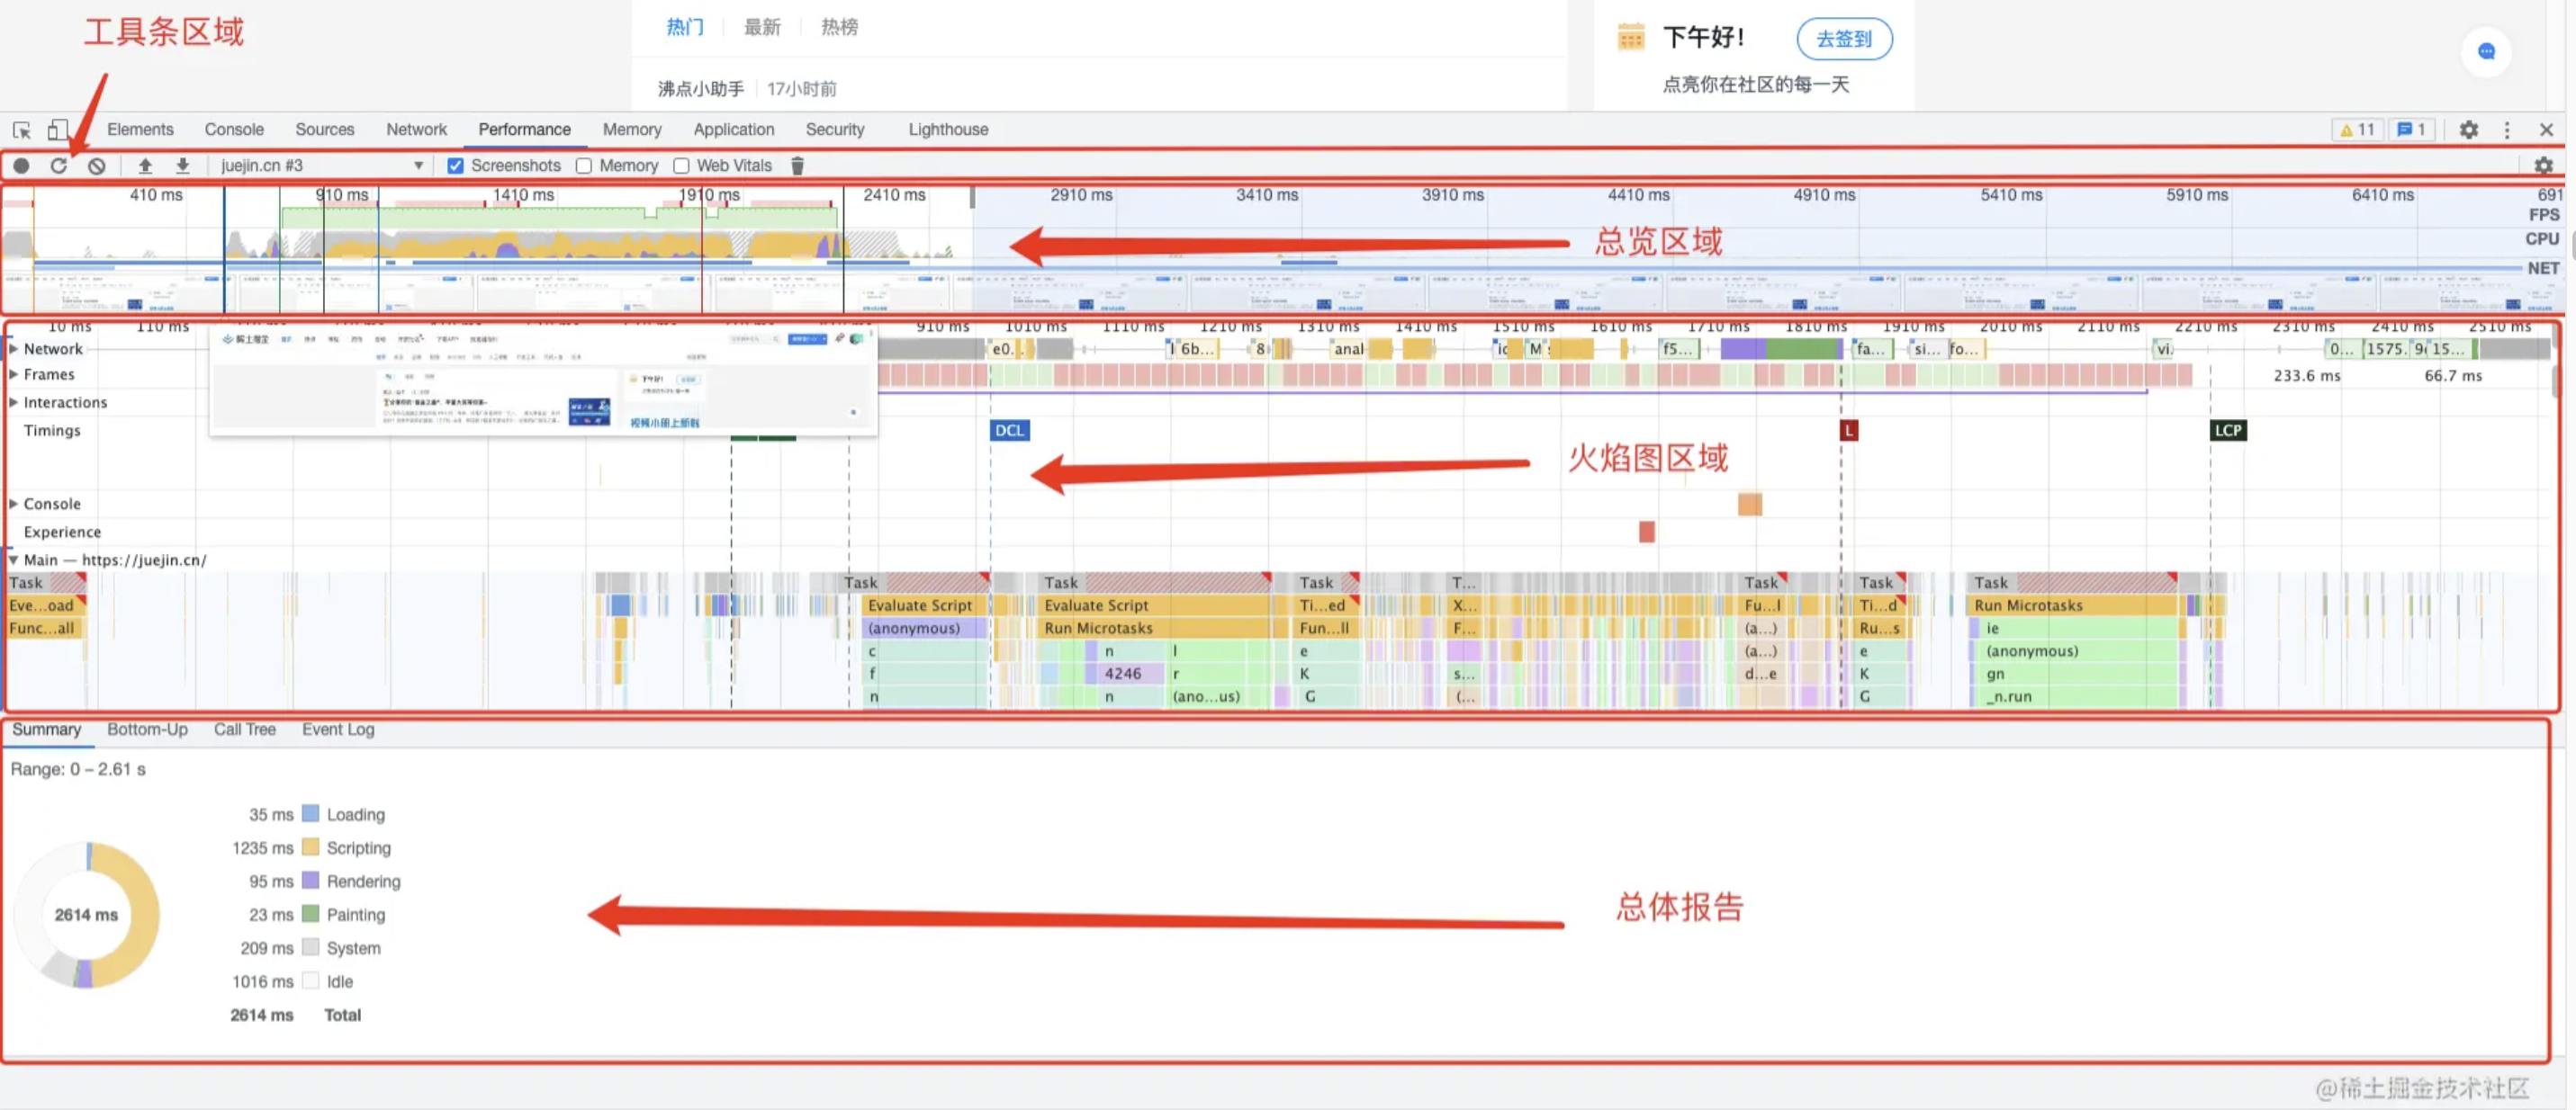Click the load profile upload icon

(x=145, y=166)
